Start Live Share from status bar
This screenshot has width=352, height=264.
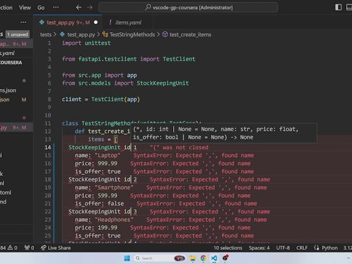tap(56, 248)
